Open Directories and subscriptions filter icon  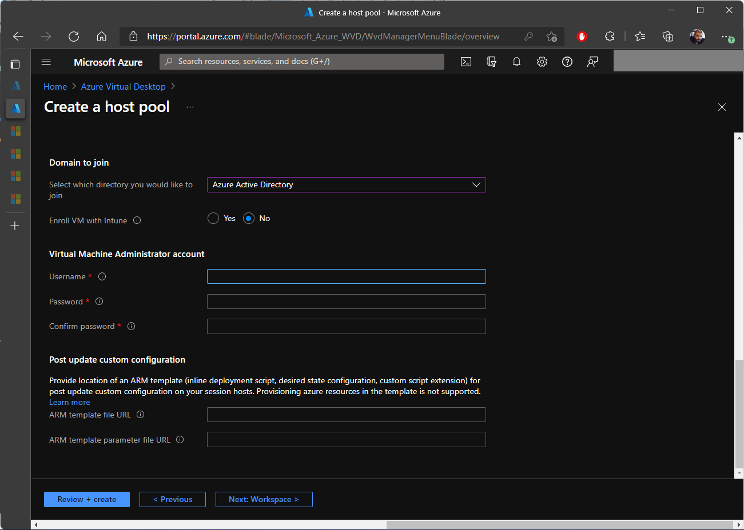[491, 62]
